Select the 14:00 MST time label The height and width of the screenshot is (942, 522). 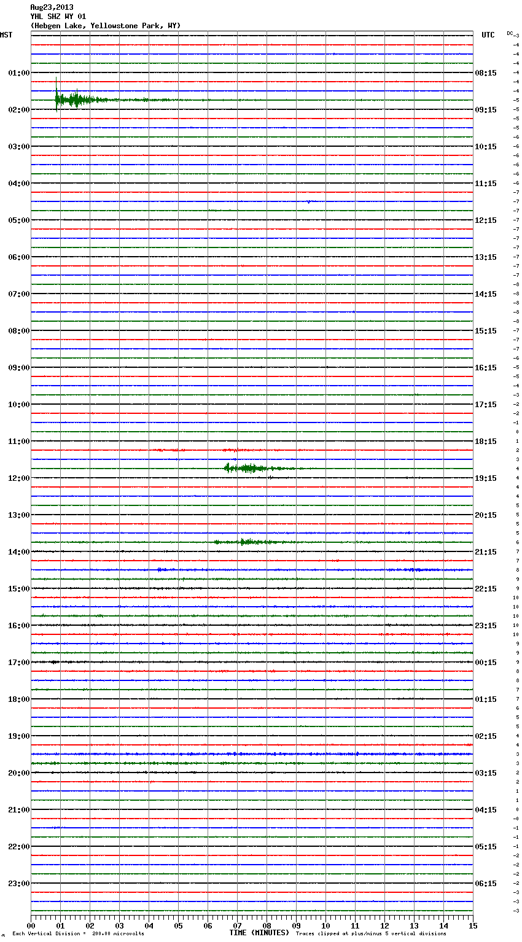tap(18, 552)
